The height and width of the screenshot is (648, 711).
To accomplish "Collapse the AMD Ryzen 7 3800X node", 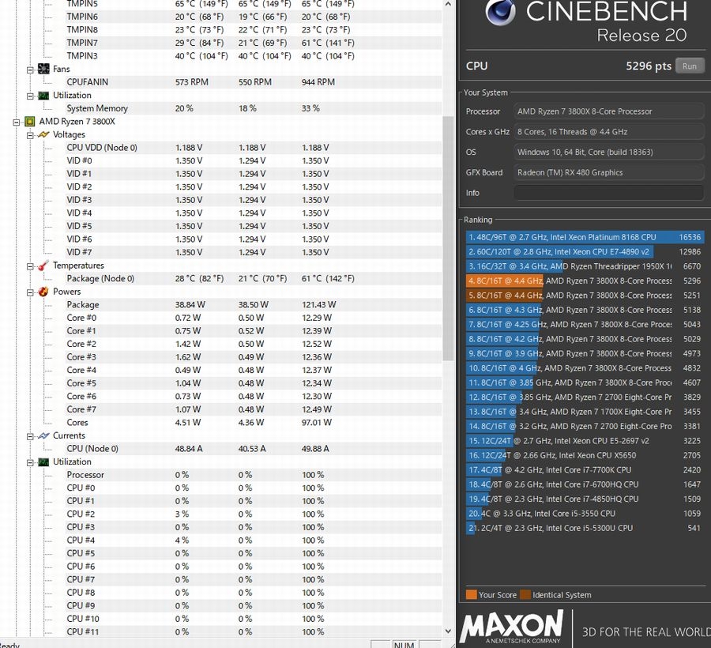I will (17, 122).
